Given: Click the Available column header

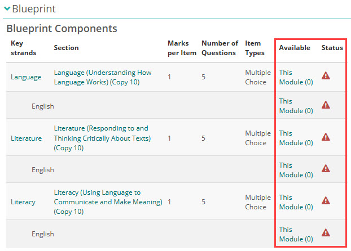Looking at the screenshot, I should pos(295,48).
